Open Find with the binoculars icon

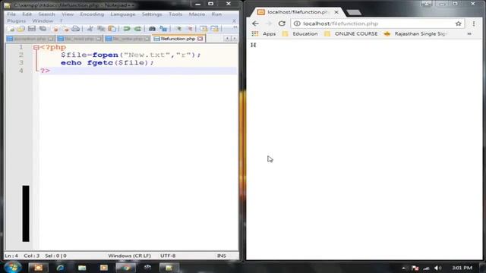click(x=152, y=29)
